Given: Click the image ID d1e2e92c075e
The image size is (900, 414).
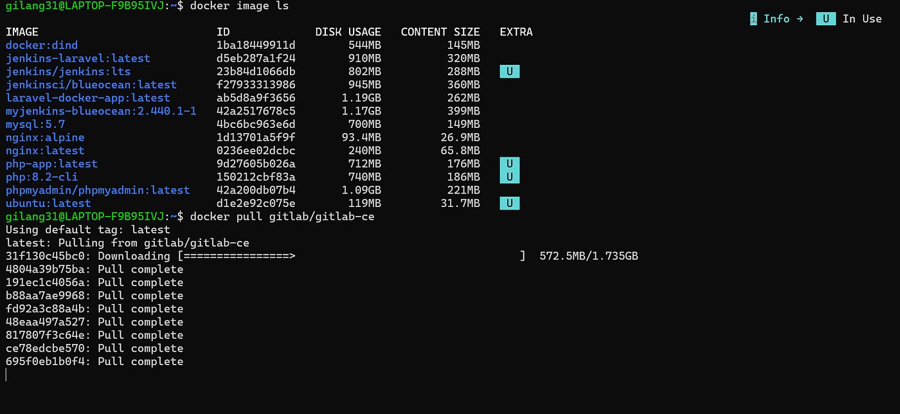Looking at the screenshot, I should coord(256,203).
